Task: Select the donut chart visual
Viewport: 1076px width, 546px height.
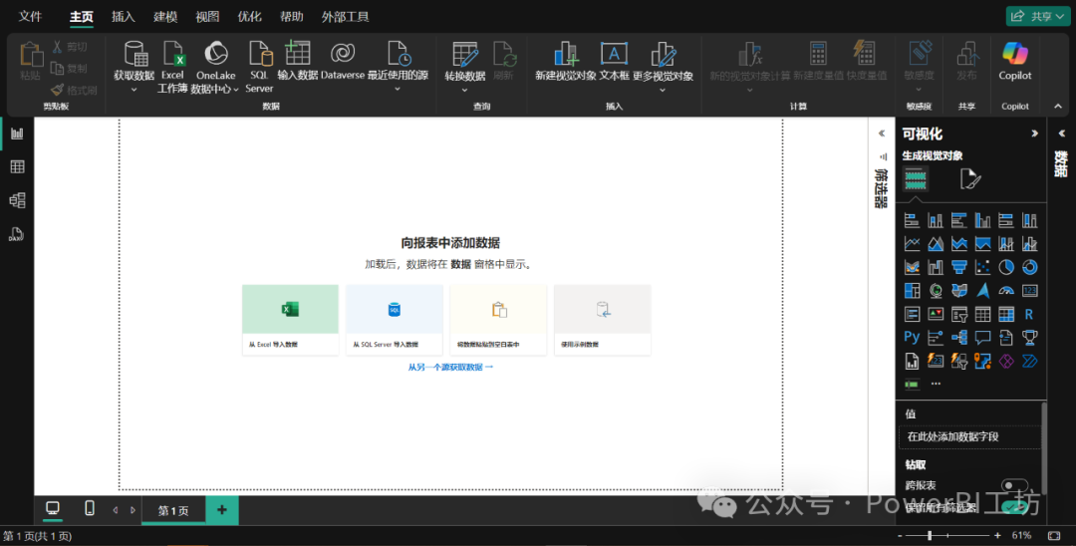Action: (x=1029, y=267)
